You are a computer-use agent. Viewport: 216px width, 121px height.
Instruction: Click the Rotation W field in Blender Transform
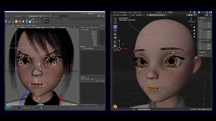click(x=205, y=32)
